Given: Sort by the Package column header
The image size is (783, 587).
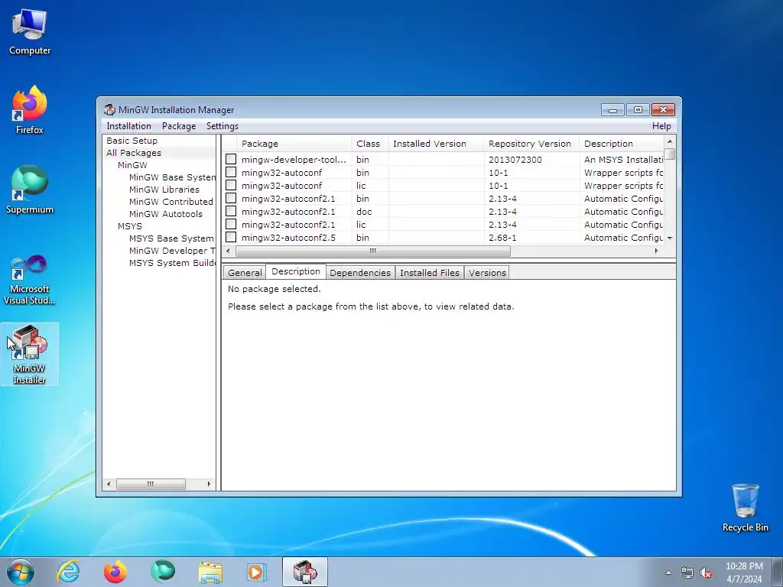Looking at the screenshot, I should click(x=294, y=143).
